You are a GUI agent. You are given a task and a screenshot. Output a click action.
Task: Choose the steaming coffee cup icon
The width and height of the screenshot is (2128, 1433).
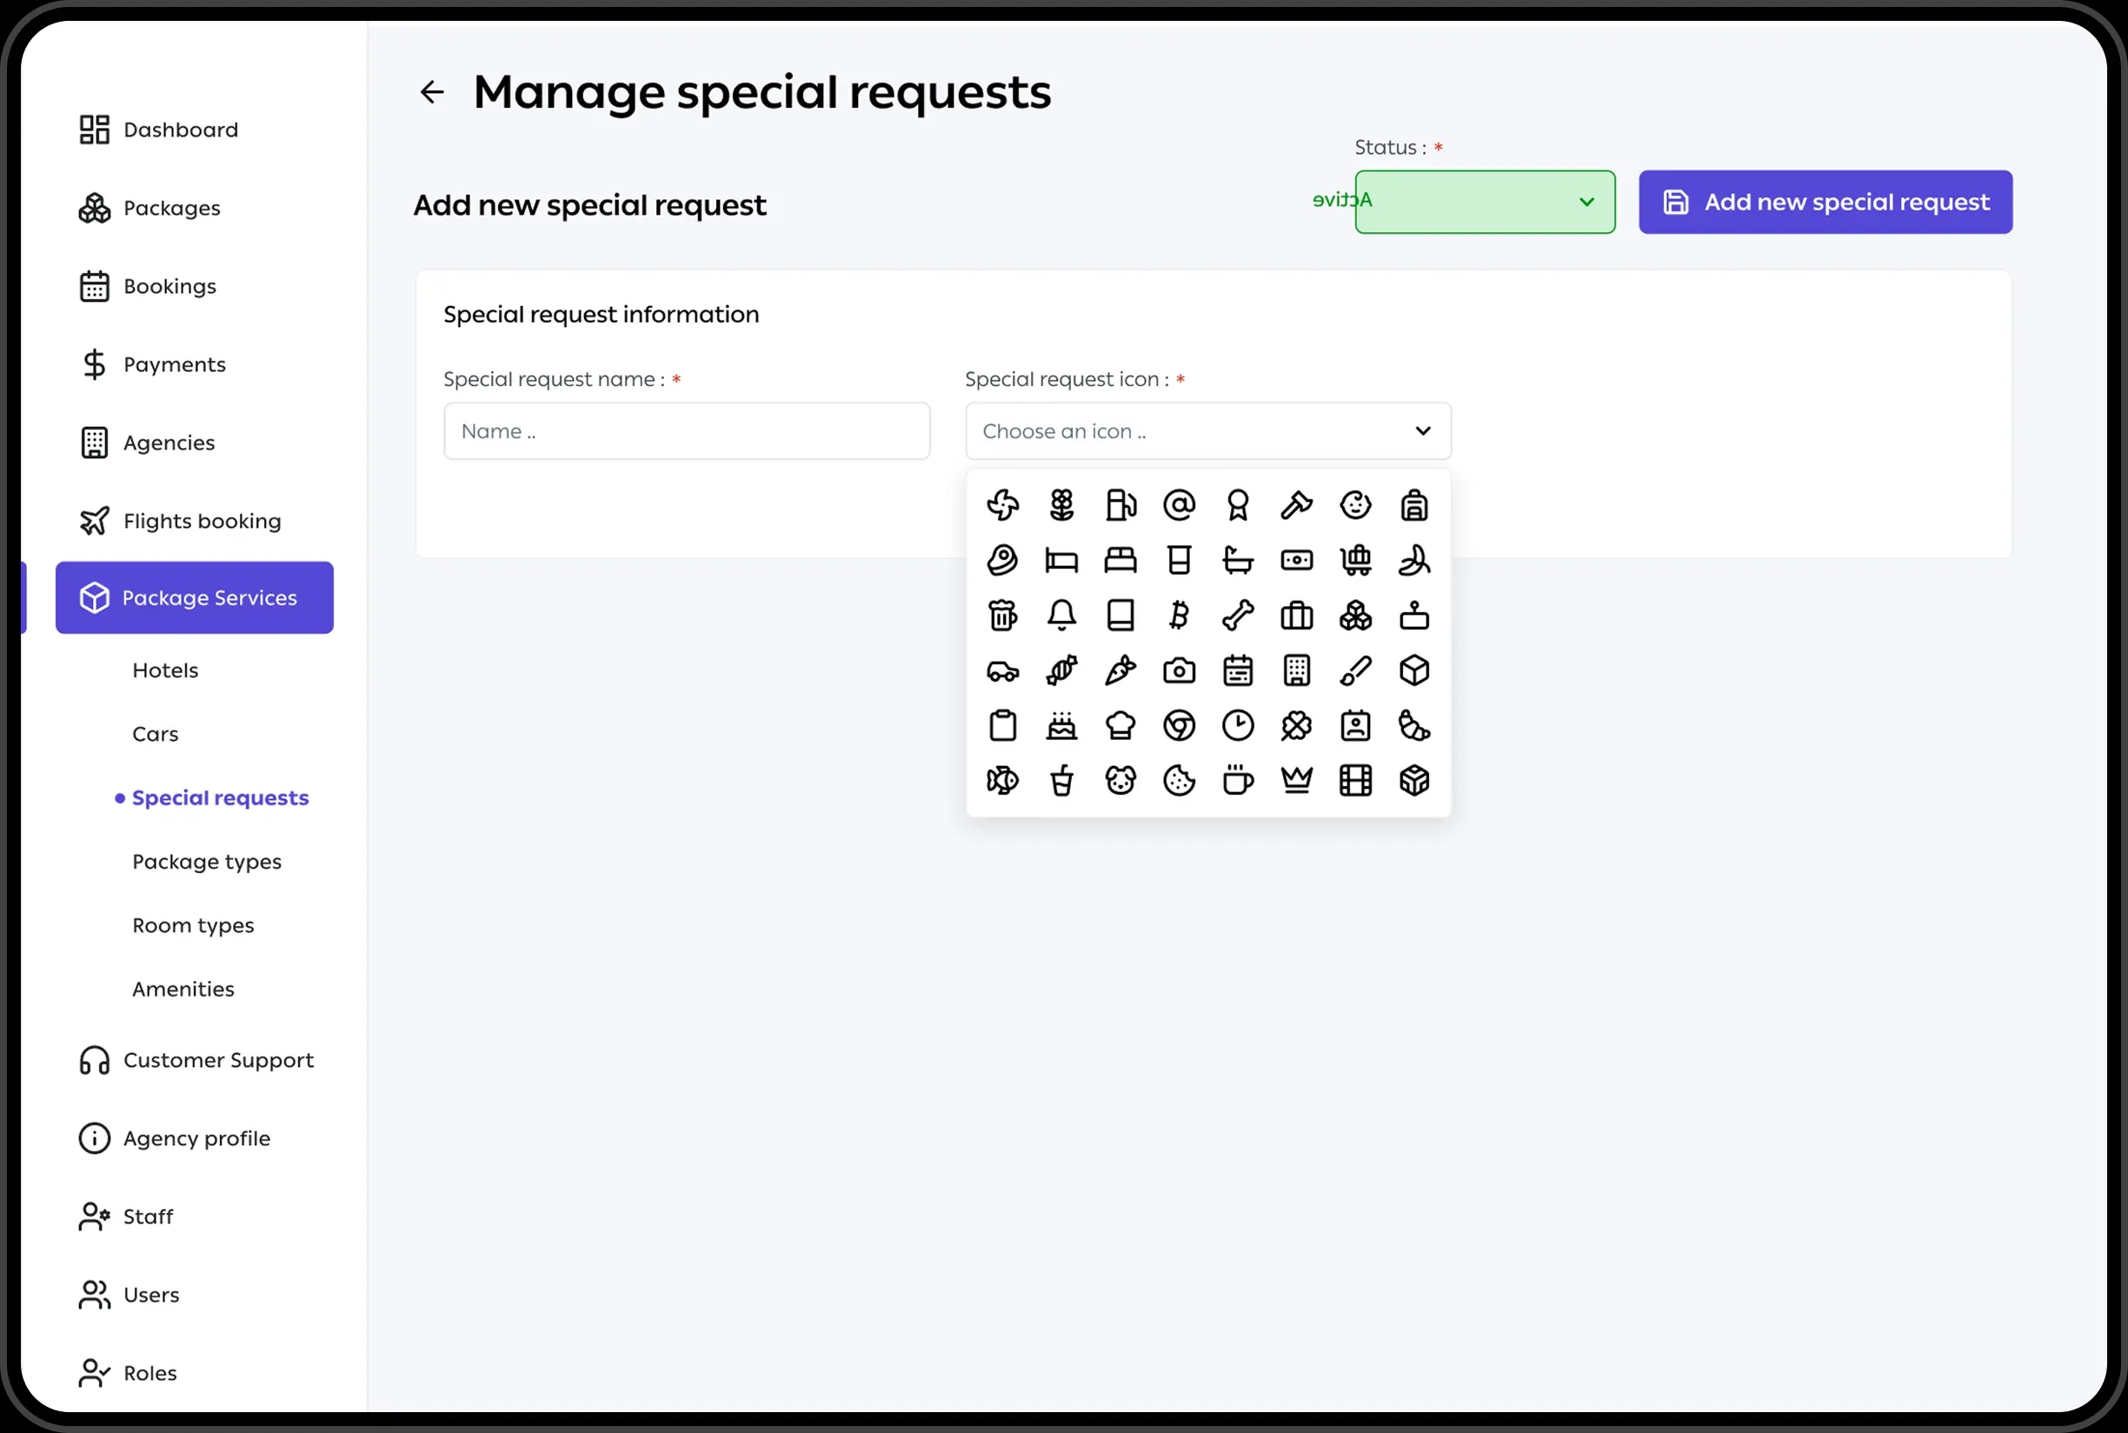1237,781
